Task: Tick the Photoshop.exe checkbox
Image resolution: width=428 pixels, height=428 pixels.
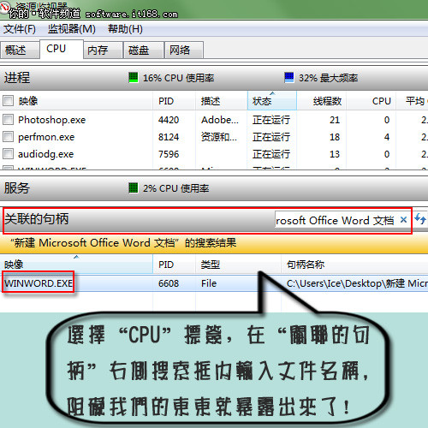Action: (x=8, y=120)
